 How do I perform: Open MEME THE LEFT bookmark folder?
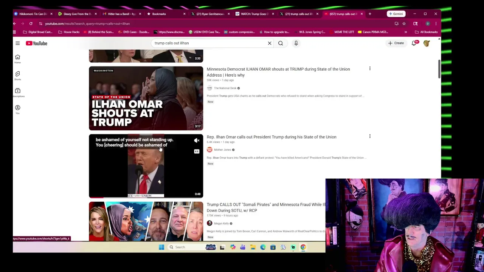pyautogui.click(x=342, y=32)
